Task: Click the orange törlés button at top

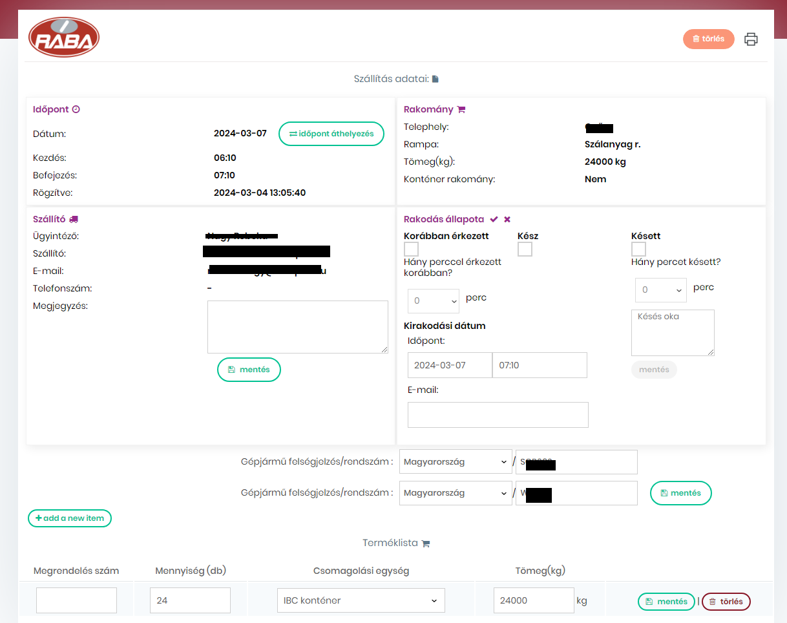Action: [x=709, y=39]
